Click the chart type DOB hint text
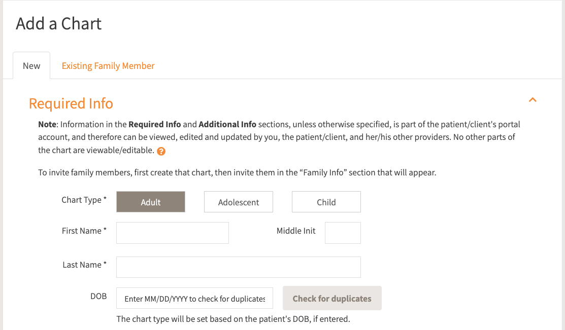Screen dimensions: 565x330 point(234,319)
